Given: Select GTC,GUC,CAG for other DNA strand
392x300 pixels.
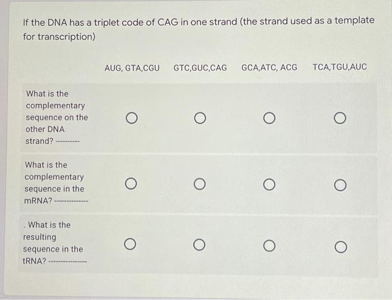Looking at the screenshot, I should coord(200,118).
